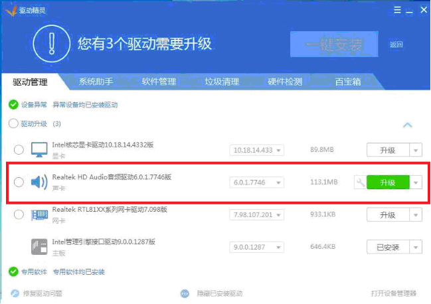Switch to 系统助手 tab

[x=96, y=82]
